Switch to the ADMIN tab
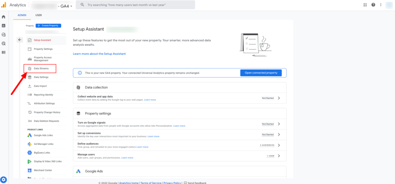This screenshot has height=184, width=395. coord(22,15)
